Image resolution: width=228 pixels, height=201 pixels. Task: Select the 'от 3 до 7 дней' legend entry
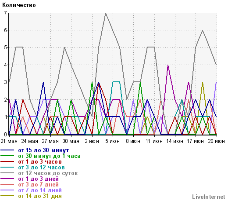(38, 185)
